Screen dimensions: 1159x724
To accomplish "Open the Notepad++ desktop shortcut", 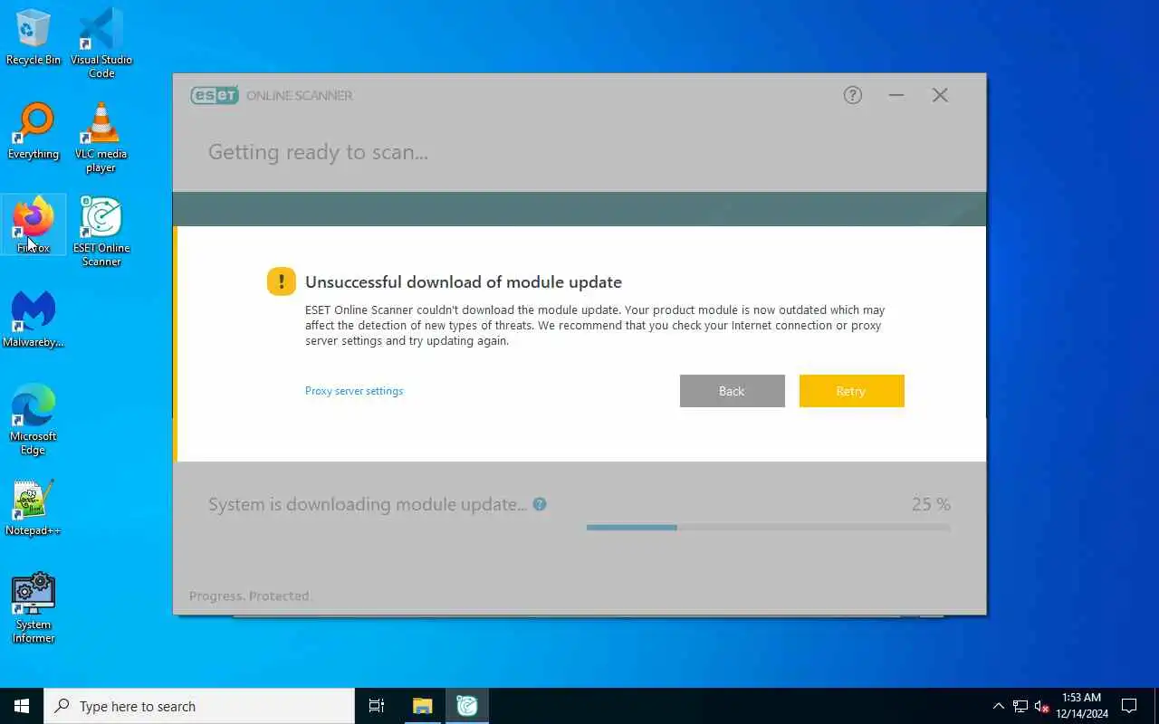I will coord(34,508).
